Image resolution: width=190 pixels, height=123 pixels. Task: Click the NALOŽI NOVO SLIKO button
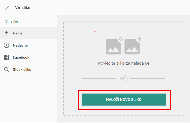(x=124, y=100)
